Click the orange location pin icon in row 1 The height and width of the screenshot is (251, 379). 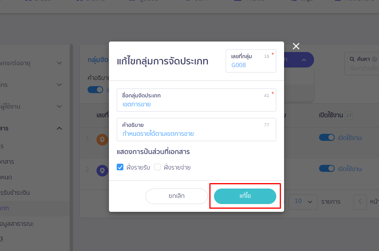coord(102,140)
